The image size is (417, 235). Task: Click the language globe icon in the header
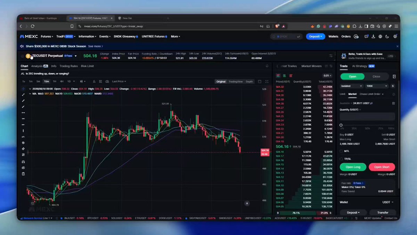pyautogui.click(x=381, y=36)
